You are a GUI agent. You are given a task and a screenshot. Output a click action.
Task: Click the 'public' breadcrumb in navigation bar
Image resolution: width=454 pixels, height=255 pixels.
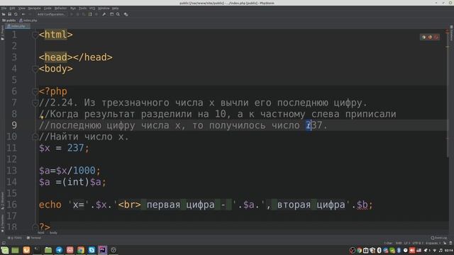pyautogui.click(x=9, y=21)
